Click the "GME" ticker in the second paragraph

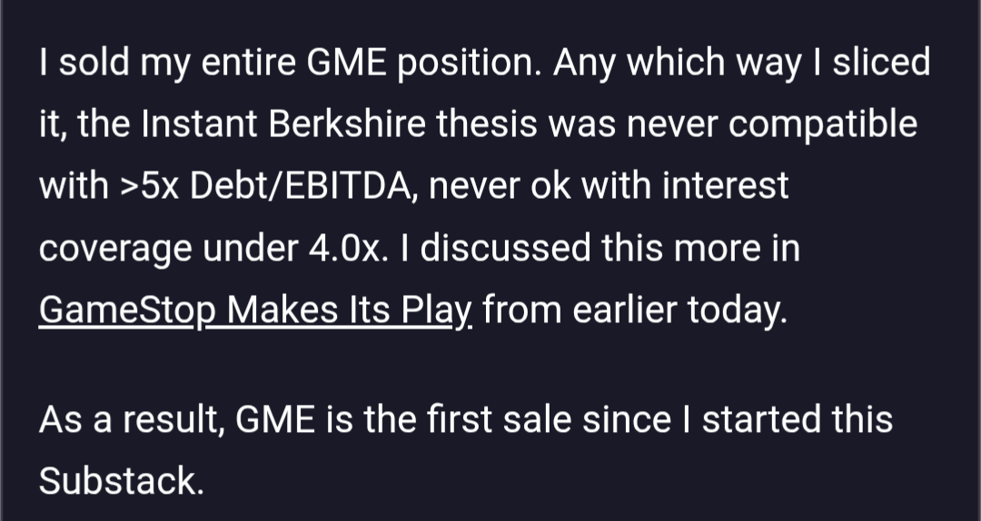274,419
